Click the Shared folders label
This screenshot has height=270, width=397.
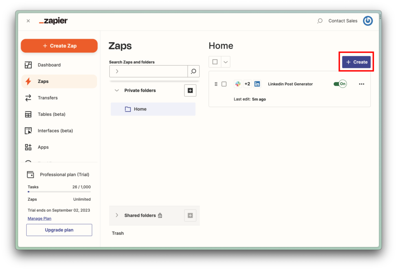coord(140,215)
